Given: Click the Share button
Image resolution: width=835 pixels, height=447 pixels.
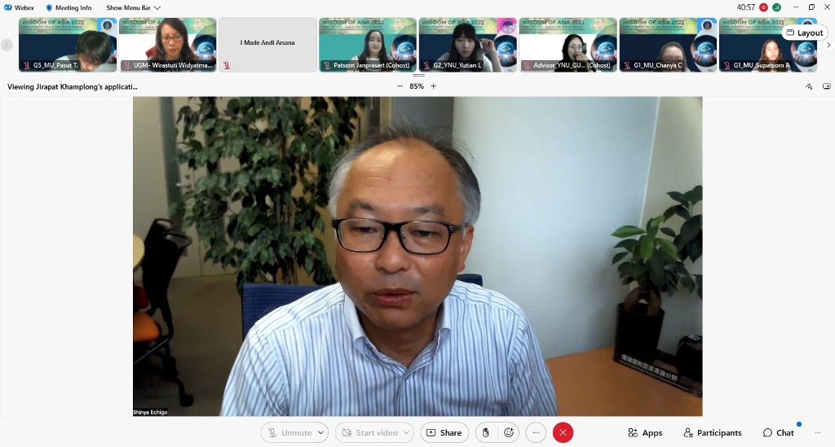Looking at the screenshot, I should click(x=444, y=432).
